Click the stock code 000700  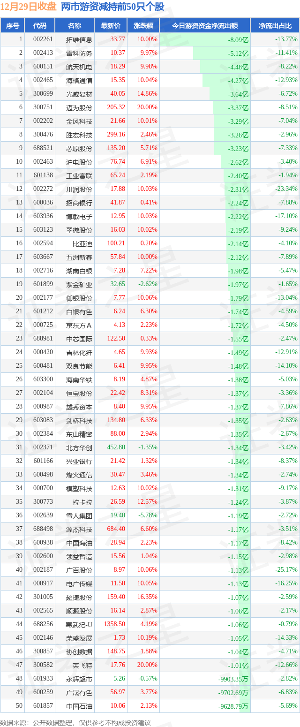(43, 488)
